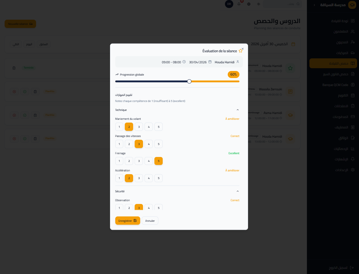Click clipboard icon on Asma Hamidi row
Screen dimensions: 359x274
pos(35,115)
